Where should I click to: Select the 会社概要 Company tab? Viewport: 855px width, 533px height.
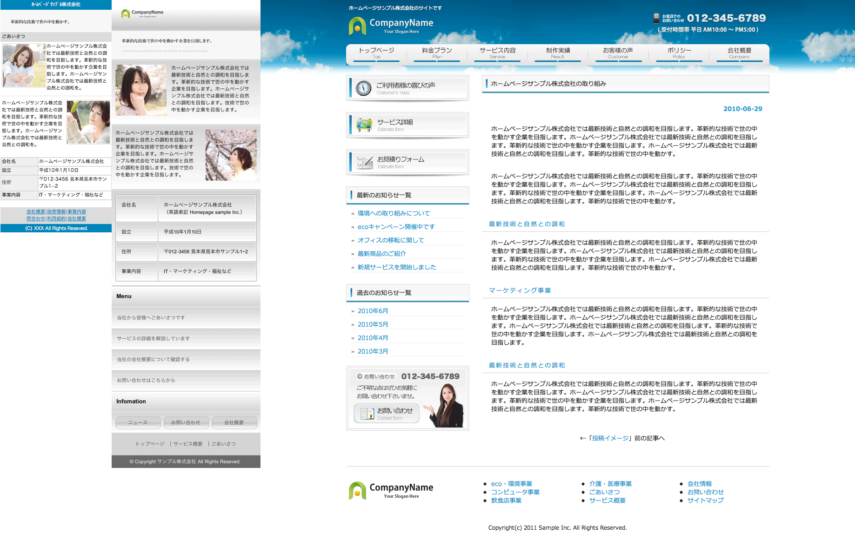click(x=739, y=53)
